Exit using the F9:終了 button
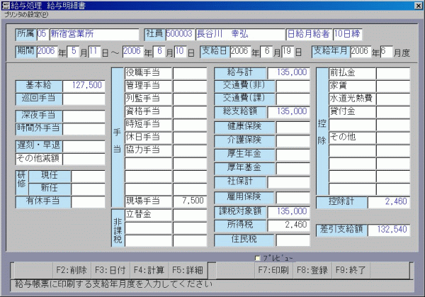This screenshot has height=297, width=425. tap(351, 270)
